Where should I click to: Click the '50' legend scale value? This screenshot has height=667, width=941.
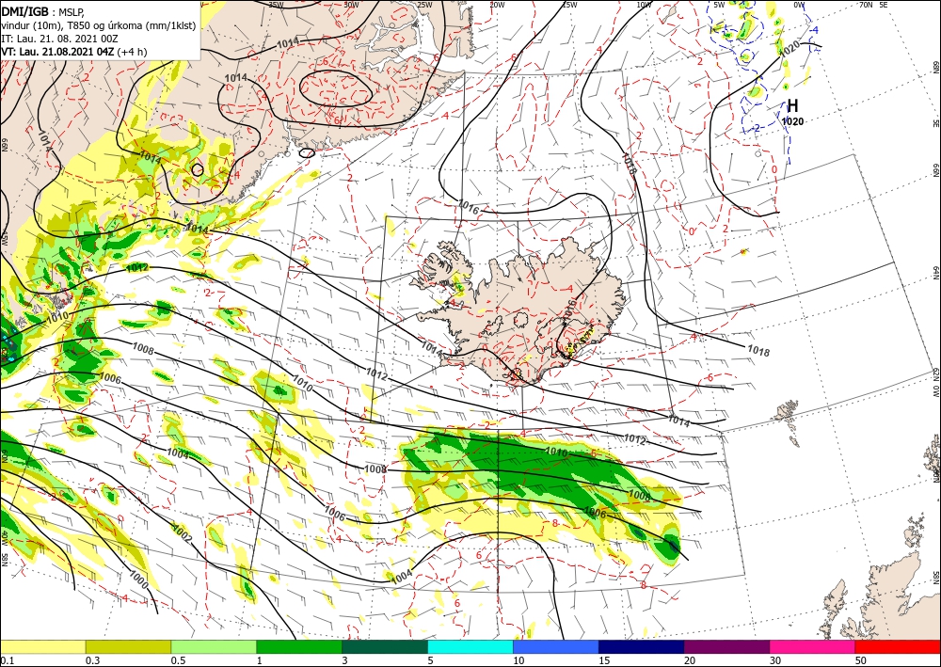click(861, 660)
